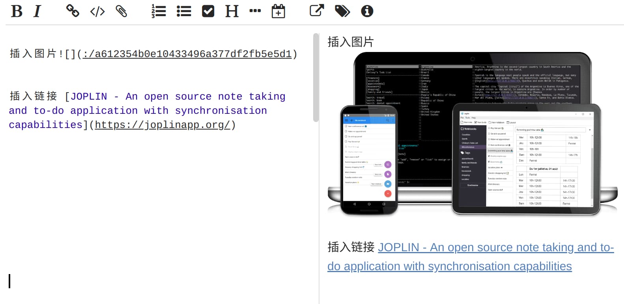Select the Joplin devices screenshot in the preview
The image size is (624, 304).
(x=473, y=134)
